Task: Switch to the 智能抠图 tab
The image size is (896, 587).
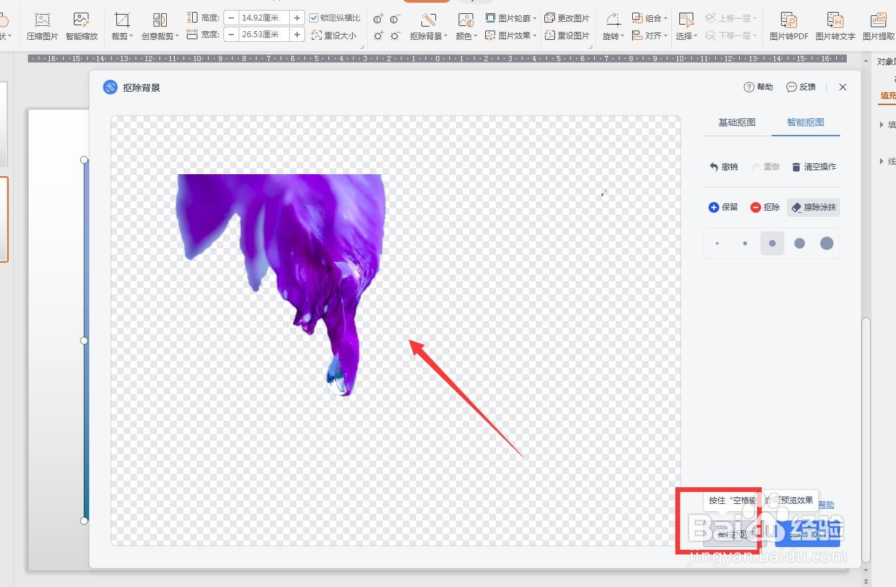Action: click(x=806, y=122)
